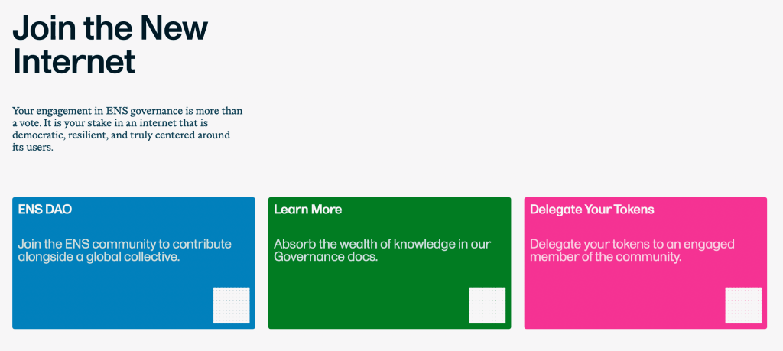
Task: Click 'Join the ENS community' description text
Action: click(x=124, y=244)
